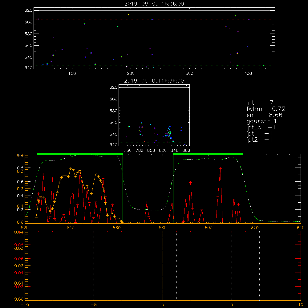Click green bar above the 525-563 window
Image resolution: width=308 pixels, height=308 pixels.
(80, 154)
